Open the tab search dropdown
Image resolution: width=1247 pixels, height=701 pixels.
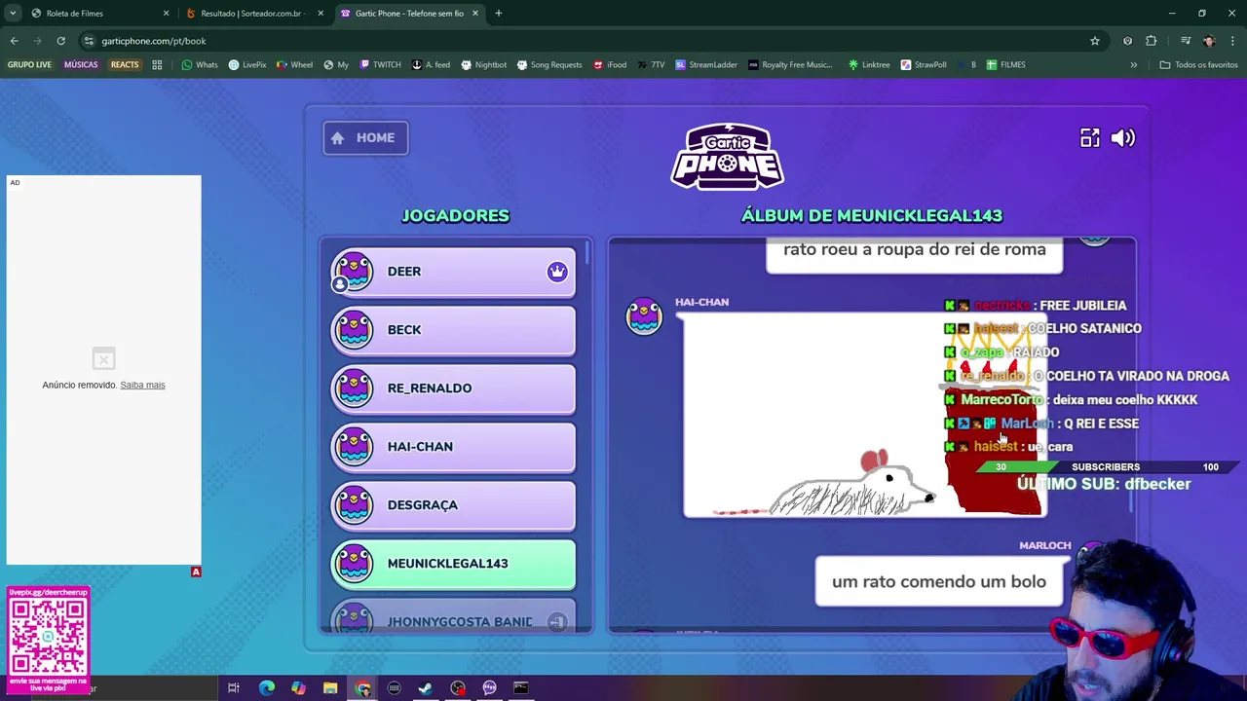point(12,14)
